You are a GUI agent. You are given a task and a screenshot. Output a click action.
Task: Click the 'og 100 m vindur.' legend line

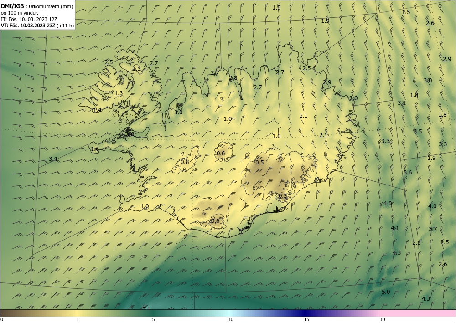pyautogui.click(x=20, y=13)
